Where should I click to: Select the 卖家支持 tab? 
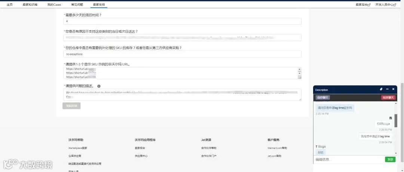[99, 4]
